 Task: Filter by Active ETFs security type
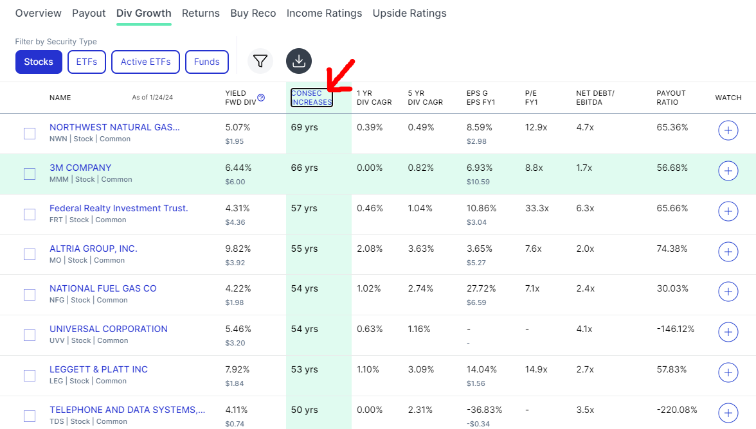tap(145, 62)
